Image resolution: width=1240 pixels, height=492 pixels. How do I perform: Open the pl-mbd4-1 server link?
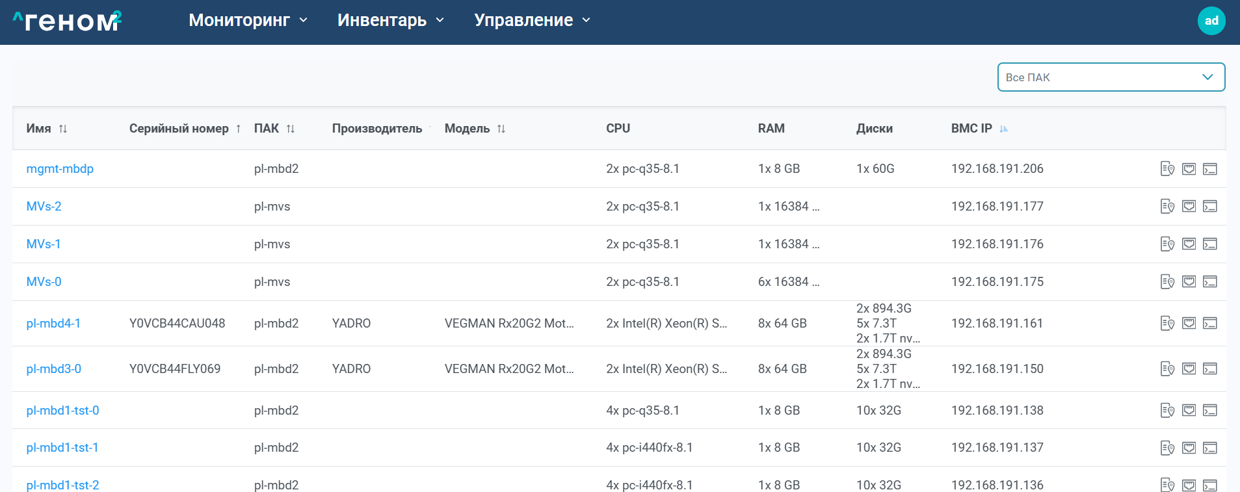click(53, 324)
